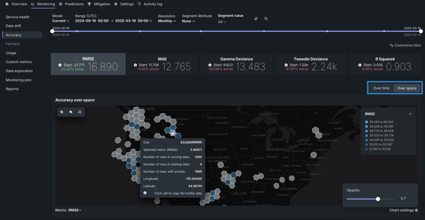Image resolution: width=425 pixels, height=220 pixels.
Task: Open the Metric: RMSE selector below map
Action: click(x=68, y=210)
